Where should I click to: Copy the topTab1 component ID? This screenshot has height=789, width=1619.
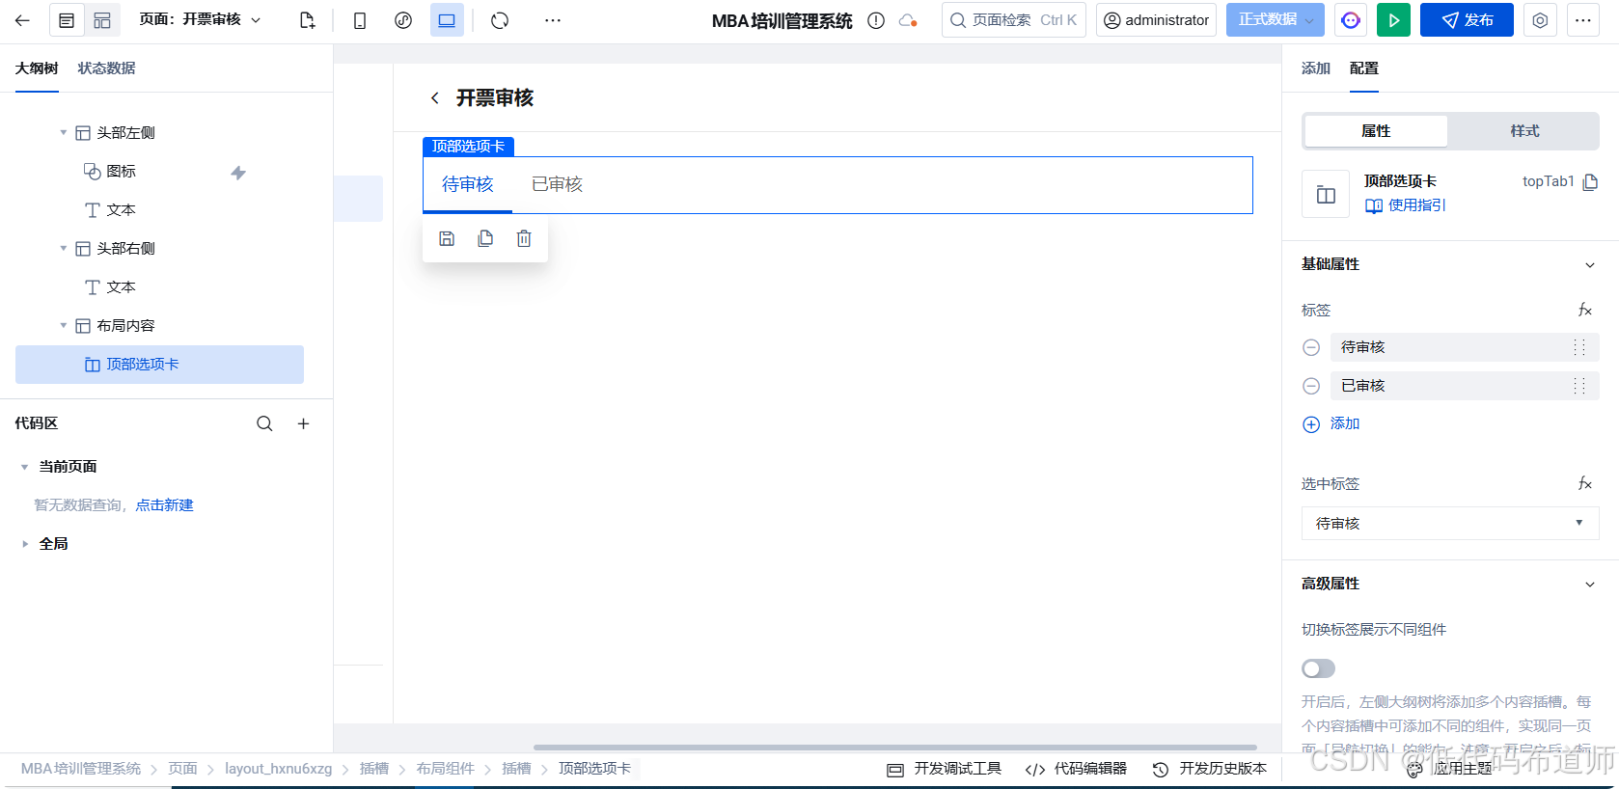click(x=1591, y=181)
